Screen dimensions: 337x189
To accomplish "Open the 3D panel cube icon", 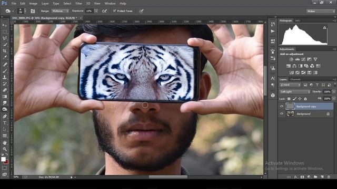I will tap(273, 96).
